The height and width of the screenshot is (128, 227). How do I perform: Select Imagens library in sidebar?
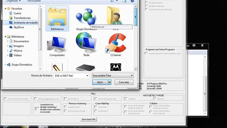click(18, 46)
